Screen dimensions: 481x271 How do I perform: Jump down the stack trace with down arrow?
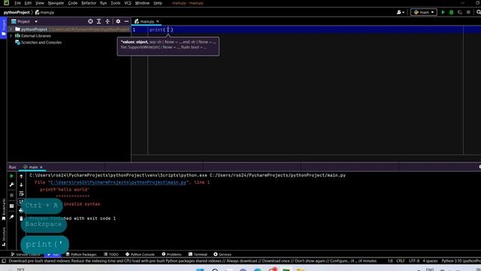coord(21,184)
